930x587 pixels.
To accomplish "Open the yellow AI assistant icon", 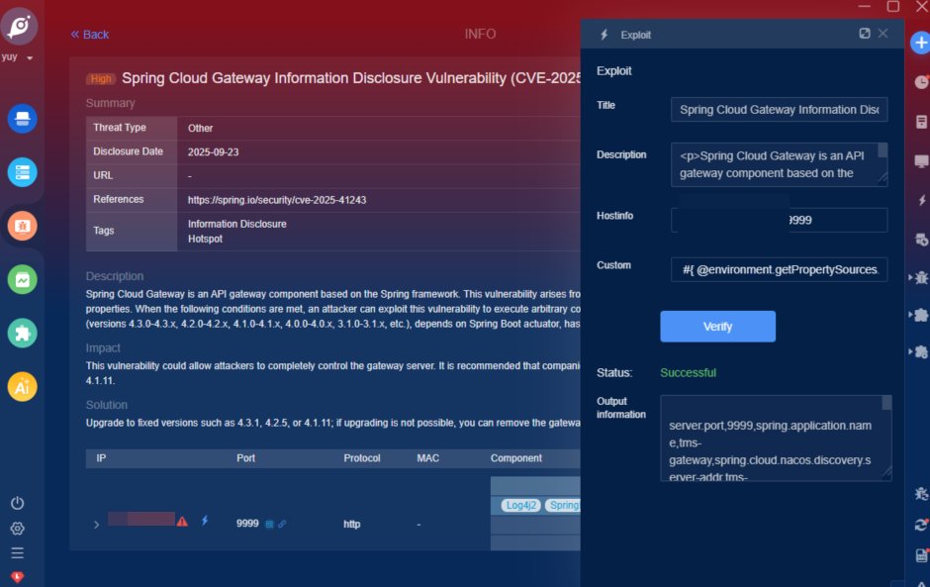I will tap(23, 387).
